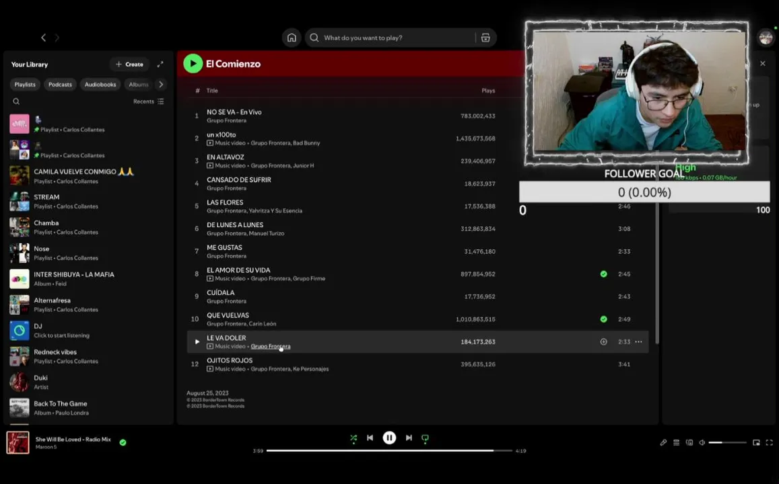Screen dimensions: 779x484
Task: Skip to previous track
Action: coord(370,438)
